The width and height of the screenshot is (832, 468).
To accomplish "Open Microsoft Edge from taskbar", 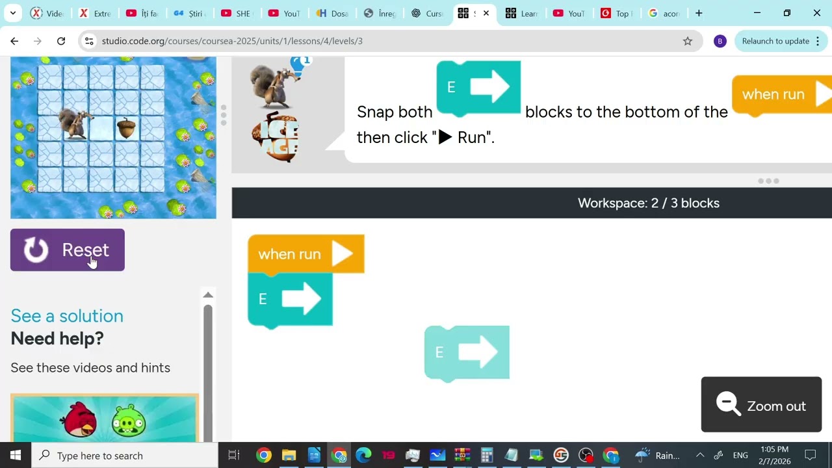I will (363, 455).
